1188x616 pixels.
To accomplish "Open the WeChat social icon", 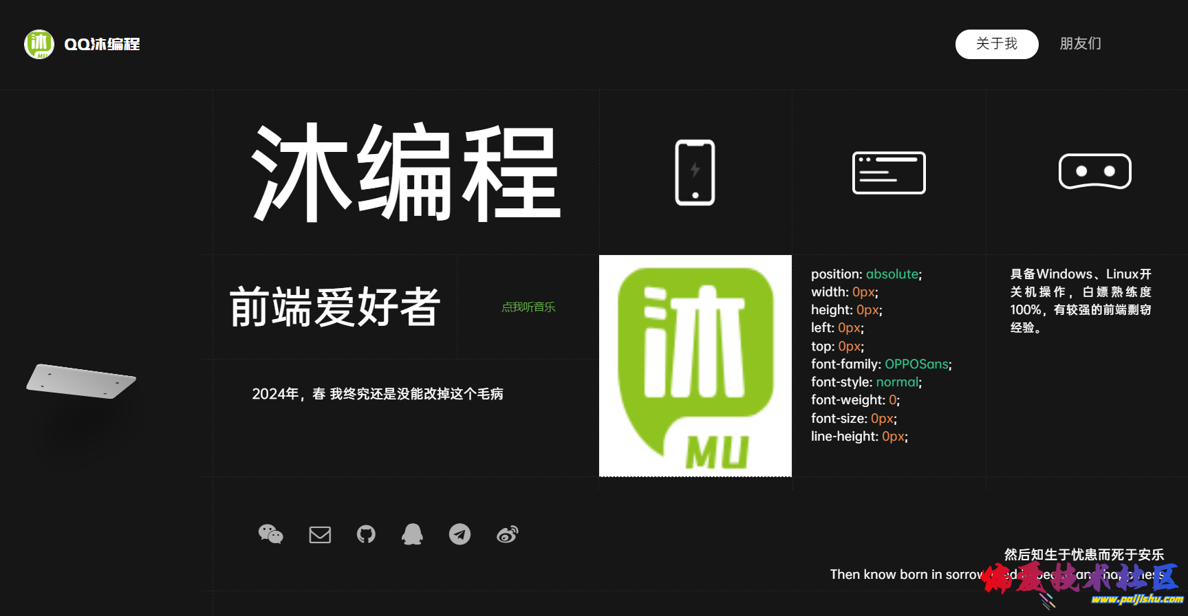I will [x=270, y=534].
